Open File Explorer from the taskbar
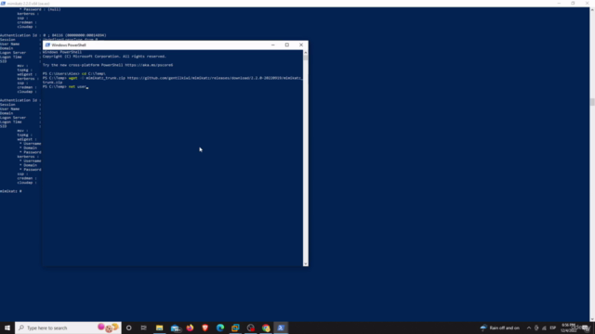This screenshot has height=334, width=595. pos(159,328)
